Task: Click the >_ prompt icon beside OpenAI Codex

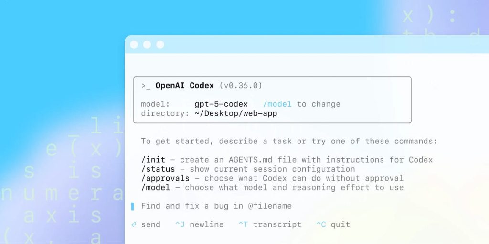Action: (x=146, y=86)
